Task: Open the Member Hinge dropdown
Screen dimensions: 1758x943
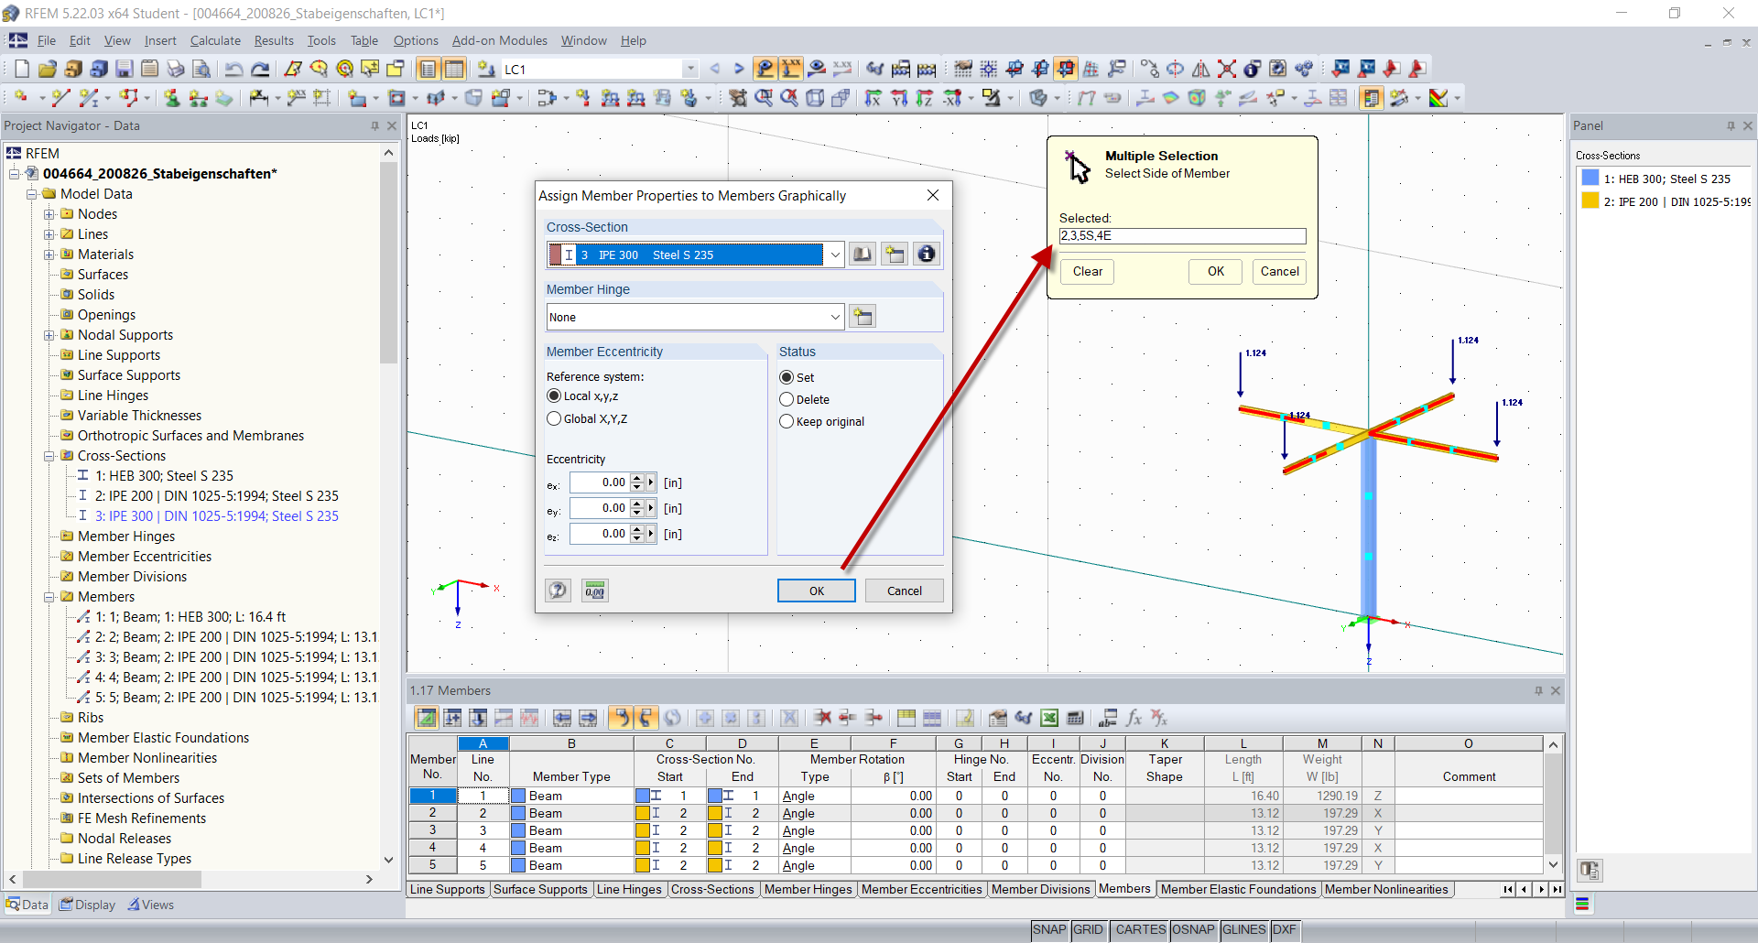Action: (x=834, y=317)
